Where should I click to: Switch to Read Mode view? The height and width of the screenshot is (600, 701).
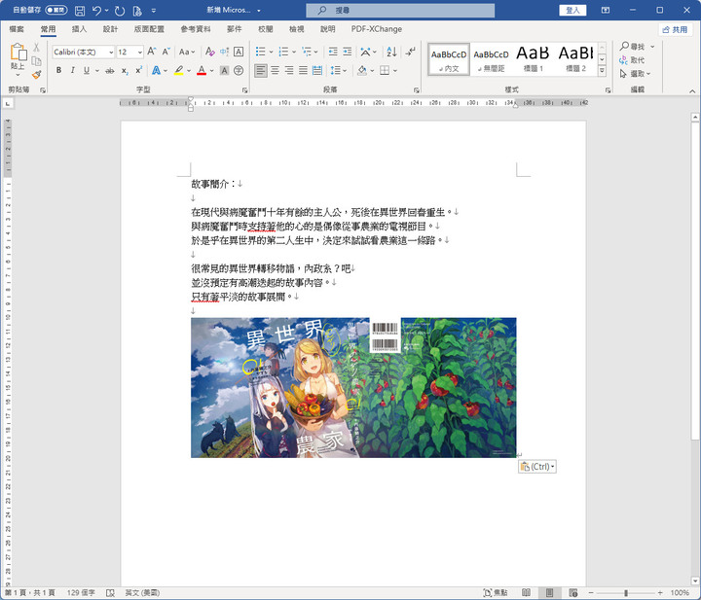tap(527, 592)
